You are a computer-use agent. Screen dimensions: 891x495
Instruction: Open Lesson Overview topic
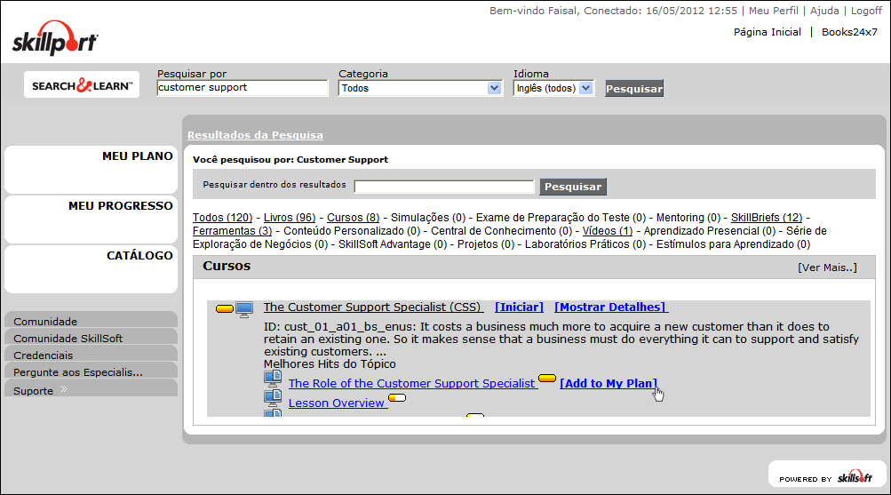(337, 403)
